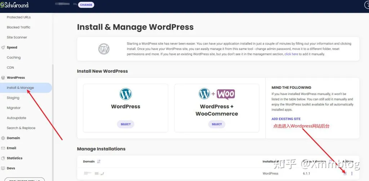The image size is (369, 181).
Task: Click the Speed section icon
Action: (x=3, y=47)
